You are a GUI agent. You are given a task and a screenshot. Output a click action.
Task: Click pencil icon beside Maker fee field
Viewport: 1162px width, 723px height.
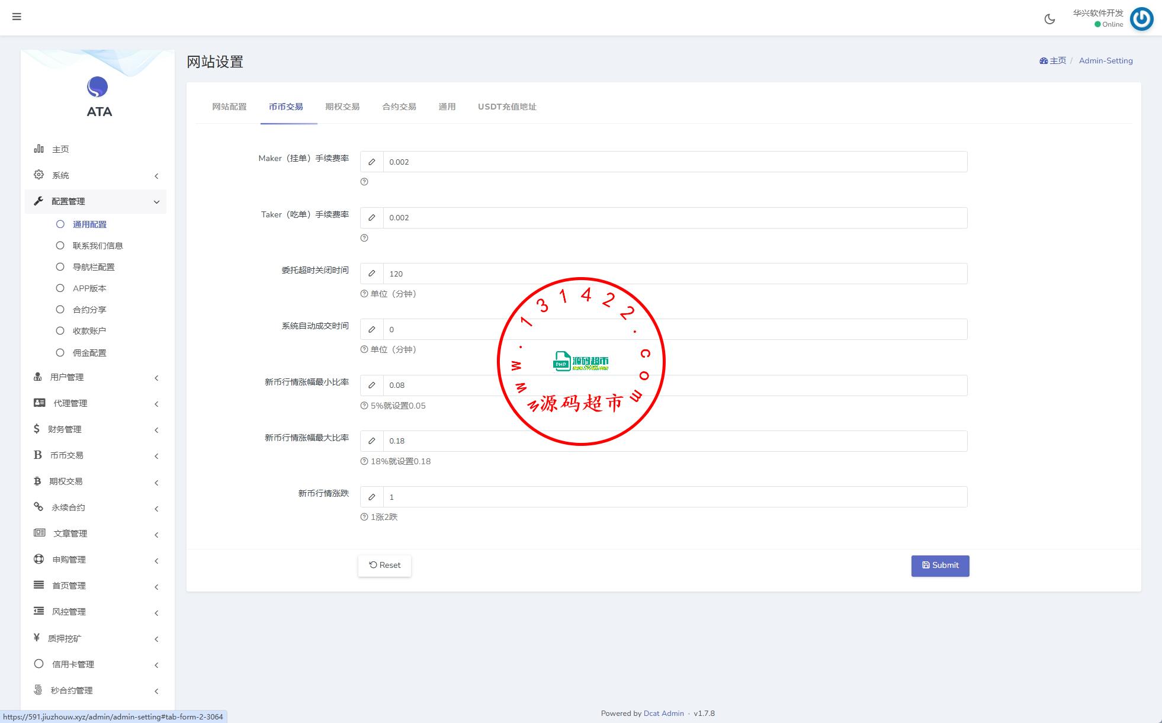pyautogui.click(x=372, y=162)
